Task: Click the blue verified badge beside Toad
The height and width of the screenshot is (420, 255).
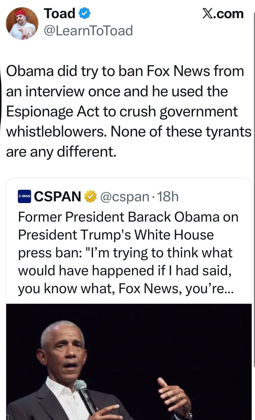Action: (x=85, y=14)
